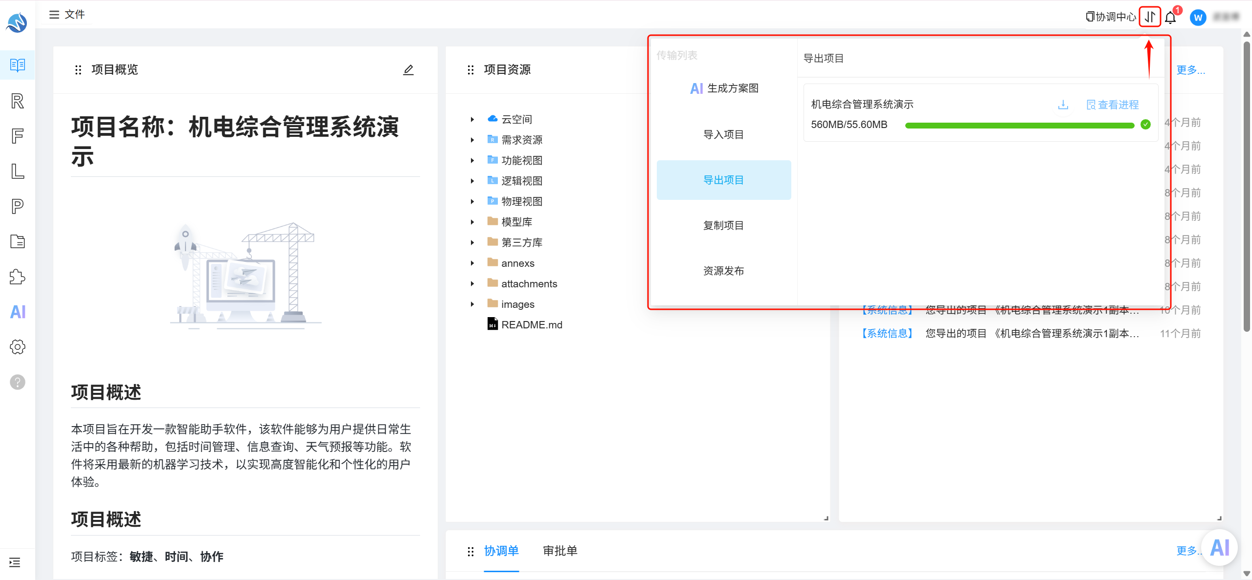Edit project overview with pencil icon
The image size is (1252, 580).
[408, 70]
